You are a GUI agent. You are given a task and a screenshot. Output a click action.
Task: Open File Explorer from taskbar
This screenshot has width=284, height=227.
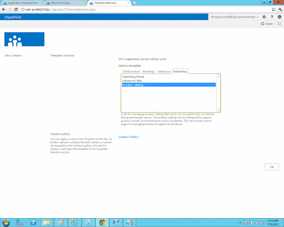click(47, 223)
